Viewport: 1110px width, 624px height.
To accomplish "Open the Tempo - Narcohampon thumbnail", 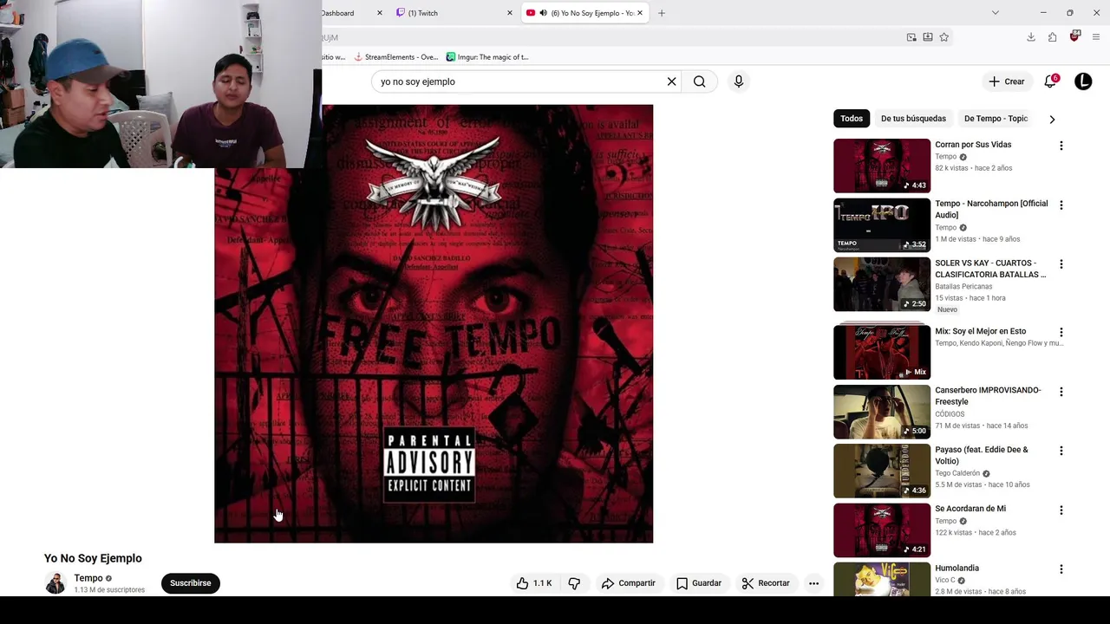I will click(x=882, y=224).
